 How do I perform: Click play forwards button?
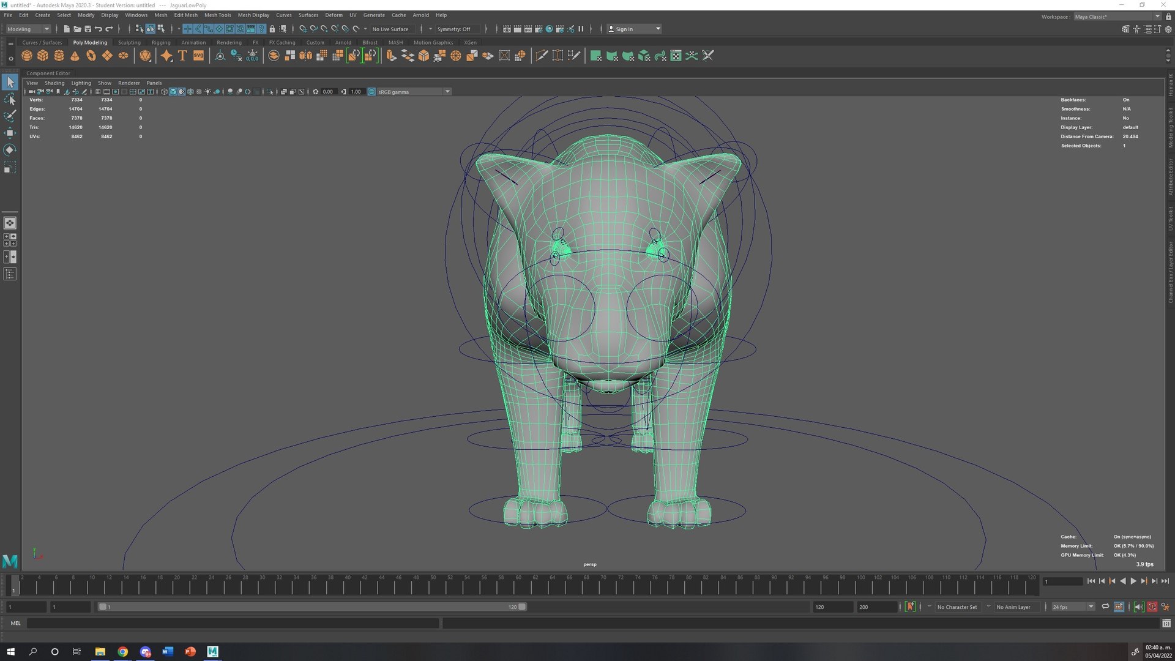(x=1133, y=581)
